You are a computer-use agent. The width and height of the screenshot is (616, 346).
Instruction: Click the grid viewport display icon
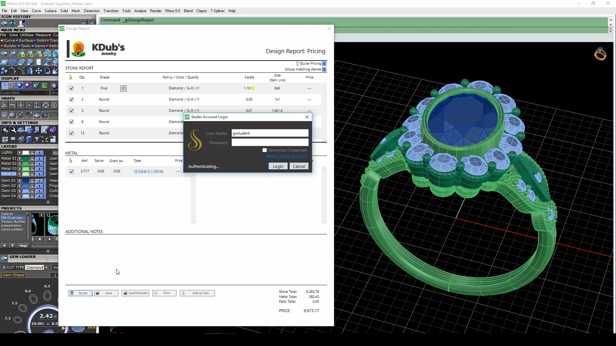coord(4,85)
